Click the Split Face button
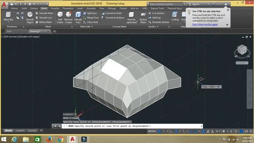The width and height of the screenshot is (254, 143). [x=90, y=13]
